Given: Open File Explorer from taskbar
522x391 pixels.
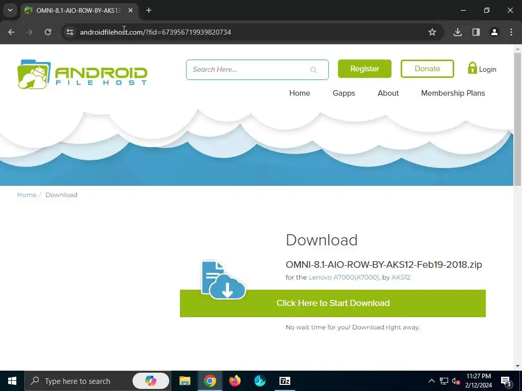Looking at the screenshot, I should [185, 381].
